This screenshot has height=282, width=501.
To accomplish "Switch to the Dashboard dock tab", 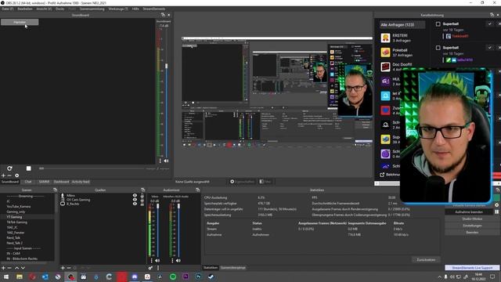I will point(61,182).
